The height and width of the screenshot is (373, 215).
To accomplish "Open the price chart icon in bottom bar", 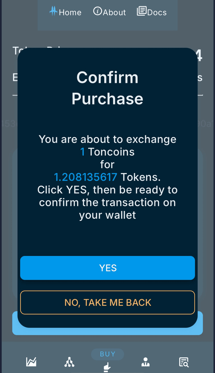I will 31,362.
